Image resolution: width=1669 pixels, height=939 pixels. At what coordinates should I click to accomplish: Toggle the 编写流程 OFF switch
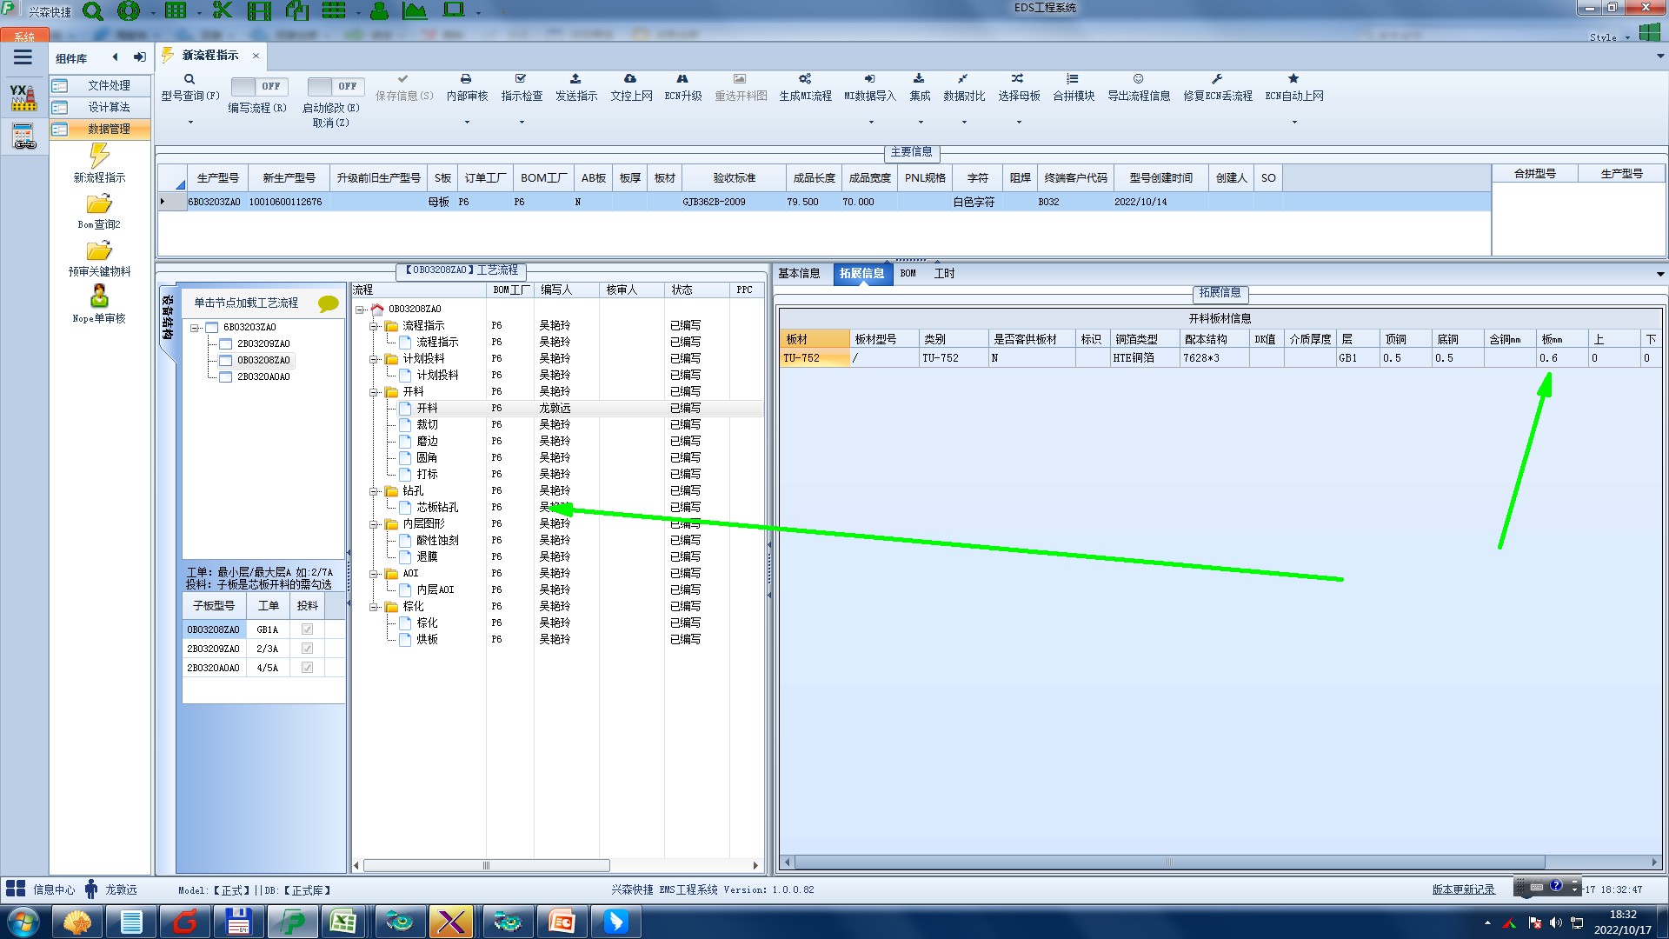click(259, 86)
